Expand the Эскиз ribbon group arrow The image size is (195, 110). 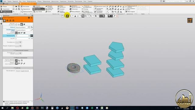30,14
